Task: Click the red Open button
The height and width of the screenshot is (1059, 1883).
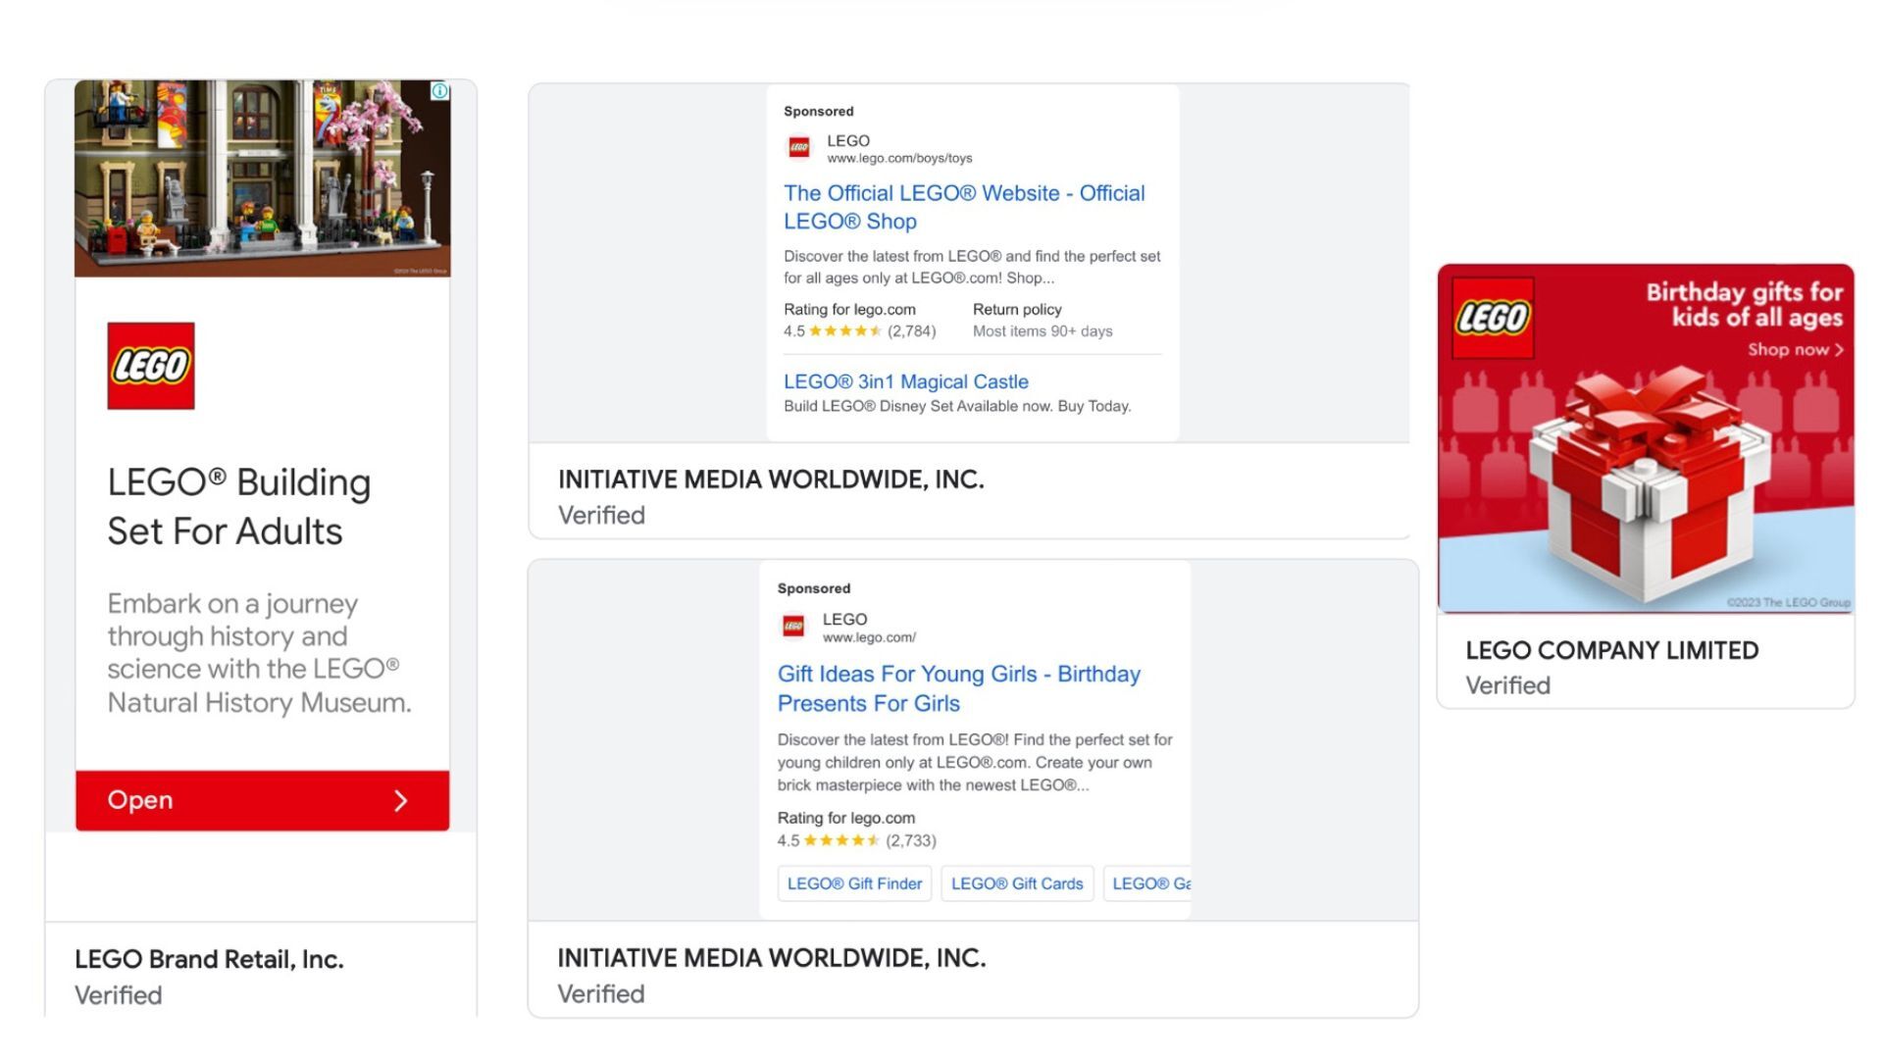Action: tap(262, 800)
